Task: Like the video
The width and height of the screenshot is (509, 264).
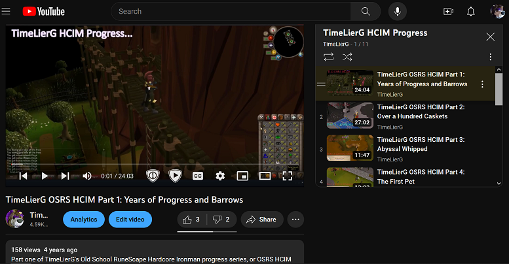Action: pyautogui.click(x=192, y=220)
